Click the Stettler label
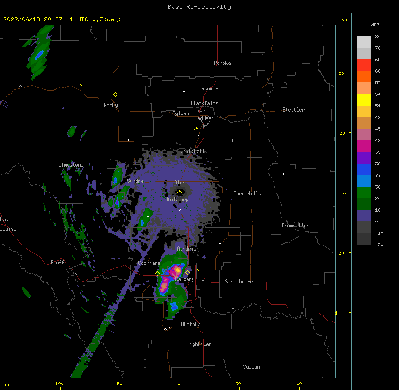 (x=293, y=110)
